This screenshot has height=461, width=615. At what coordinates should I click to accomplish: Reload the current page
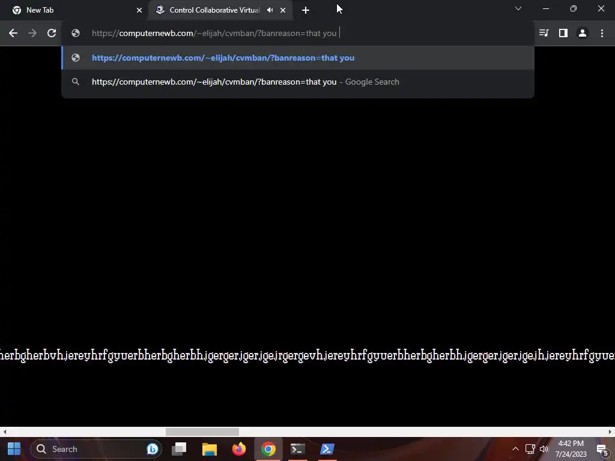pyautogui.click(x=52, y=34)
